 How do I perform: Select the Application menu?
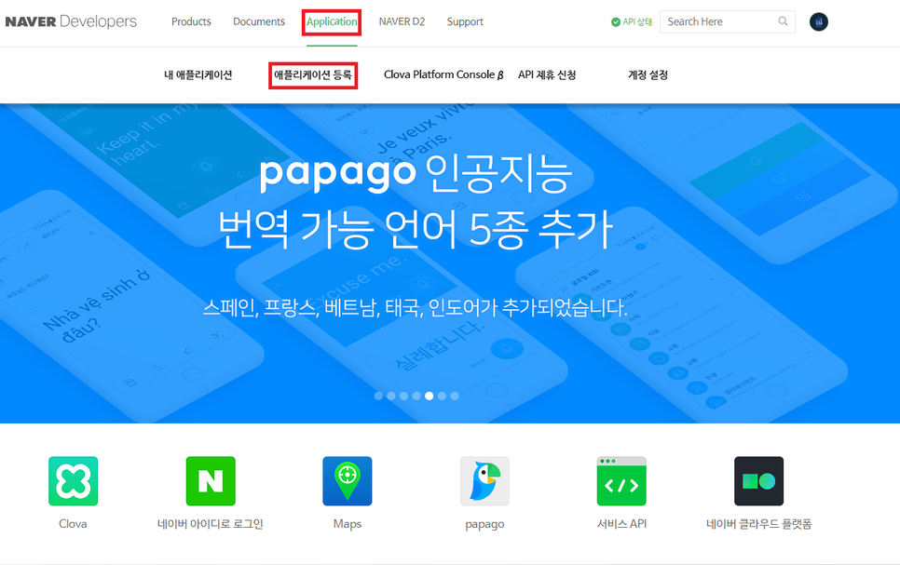332,21
